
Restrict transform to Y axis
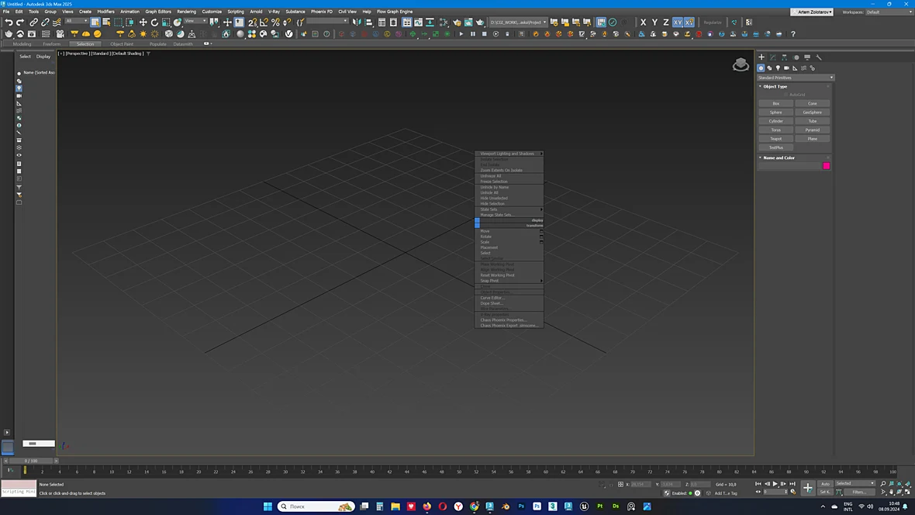coord(654,22)
